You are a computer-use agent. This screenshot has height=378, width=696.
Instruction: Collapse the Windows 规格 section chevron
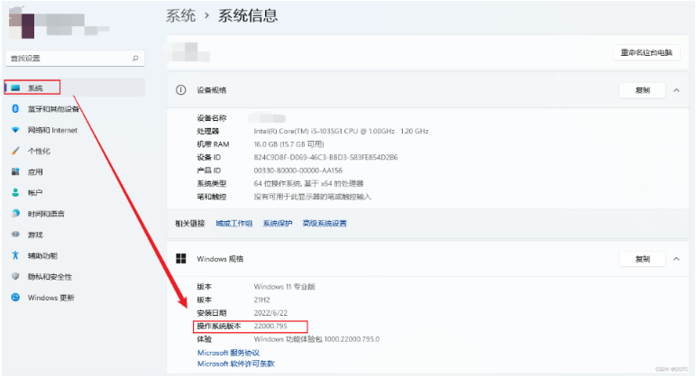676,259
